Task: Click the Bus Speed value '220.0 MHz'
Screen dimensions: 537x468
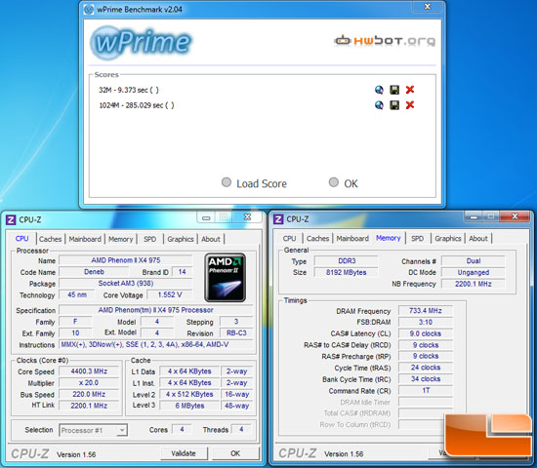Action: click(x=89, y=394)
